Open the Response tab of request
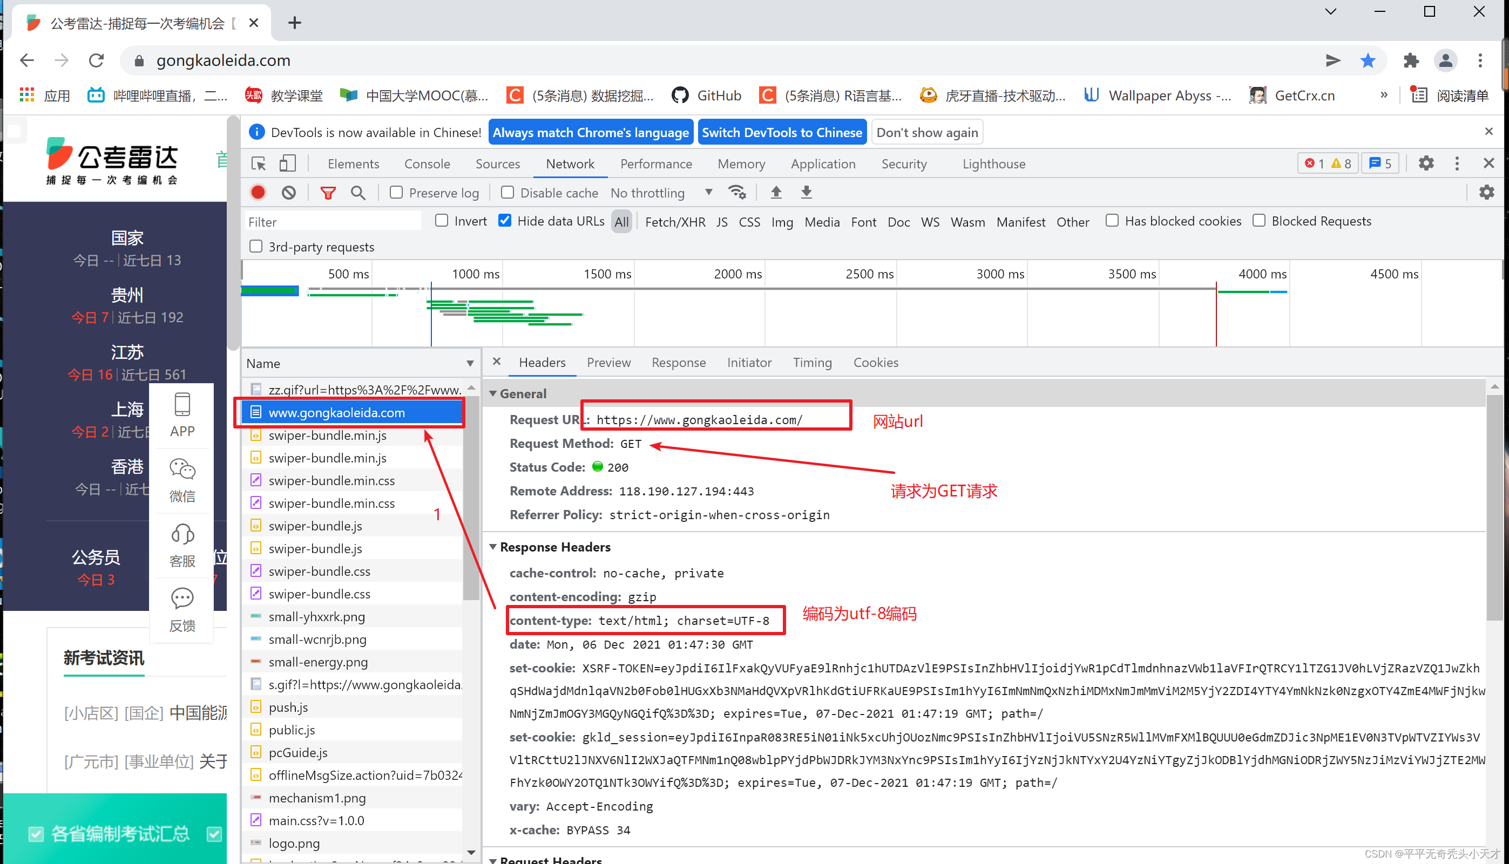 [679, 363]
